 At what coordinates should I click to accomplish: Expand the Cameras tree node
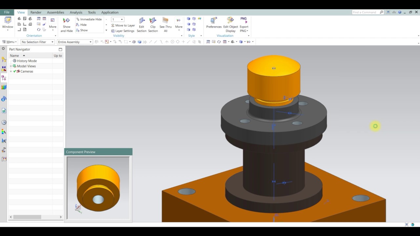pyautogui.click(x=11, y=71)
